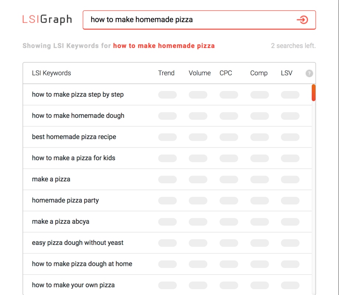Click the Comp column header
Image resolution: width=339 pixels, height=295 pixels.
[x=258, y=73]
